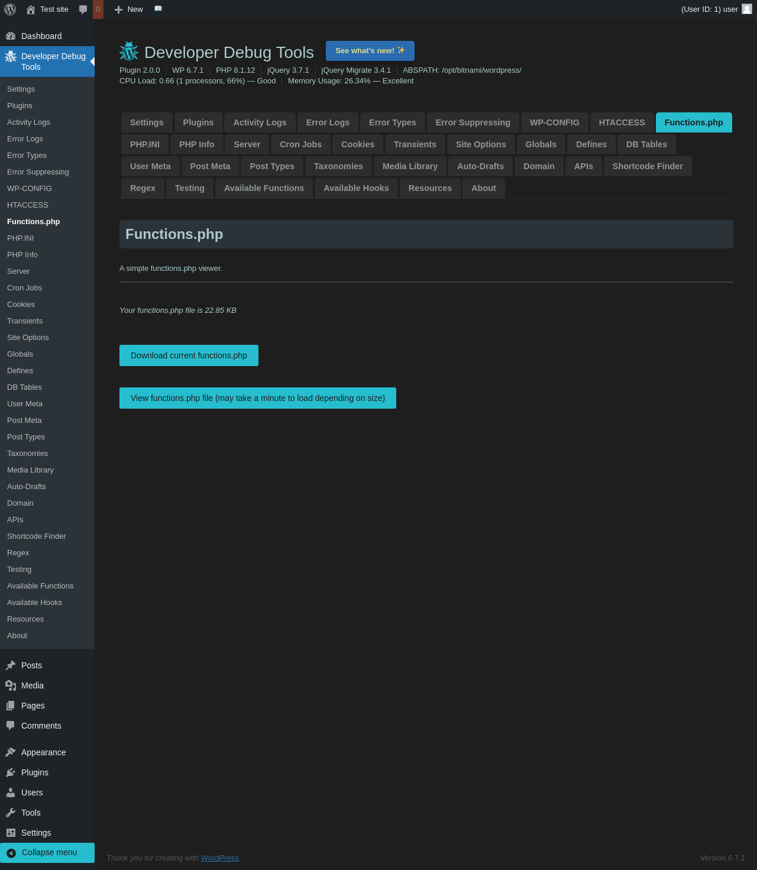View the functions.php file contents
Viewport: 757px width, 870px height.
[257, 398]
